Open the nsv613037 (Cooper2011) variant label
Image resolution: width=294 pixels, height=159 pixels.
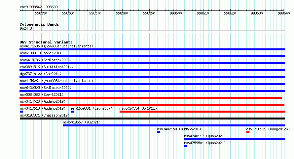pos(42,53)
